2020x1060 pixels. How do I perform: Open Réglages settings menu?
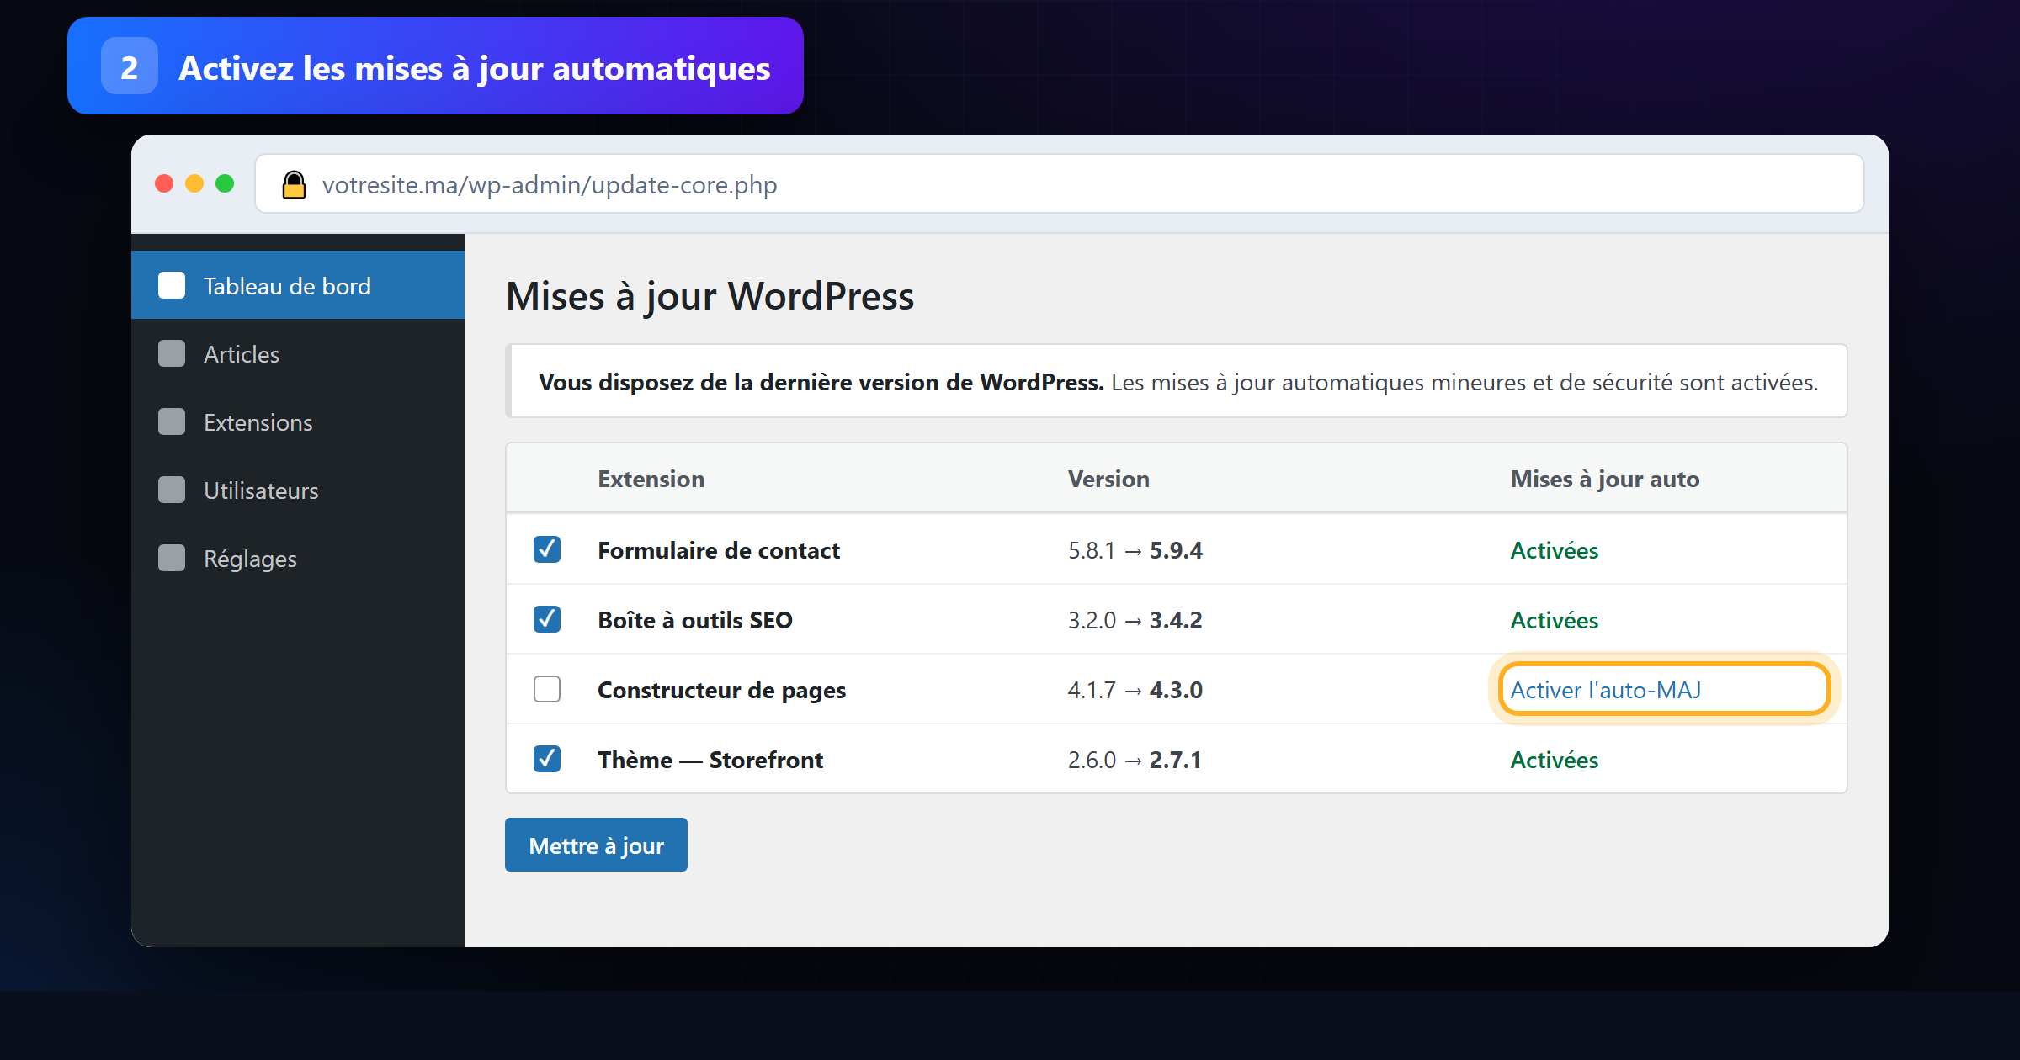[298, 558]
